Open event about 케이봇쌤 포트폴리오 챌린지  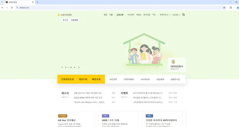coord(148,98)
